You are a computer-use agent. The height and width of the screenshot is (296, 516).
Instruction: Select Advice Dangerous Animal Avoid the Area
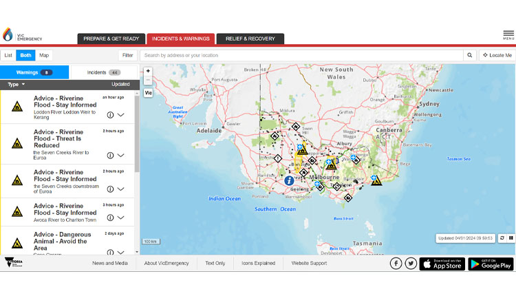coord(67,241)
